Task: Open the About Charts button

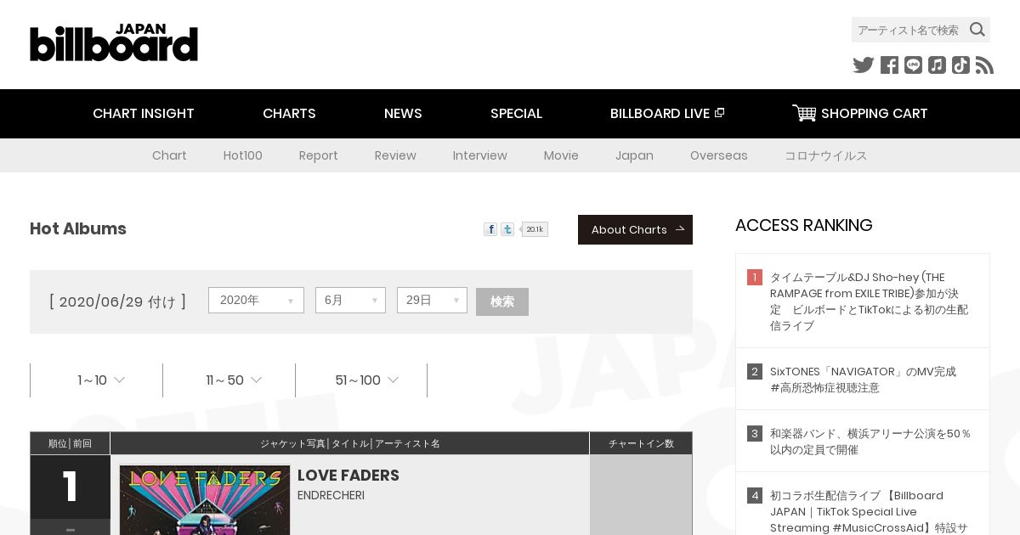Action: [x=635, y=229]
